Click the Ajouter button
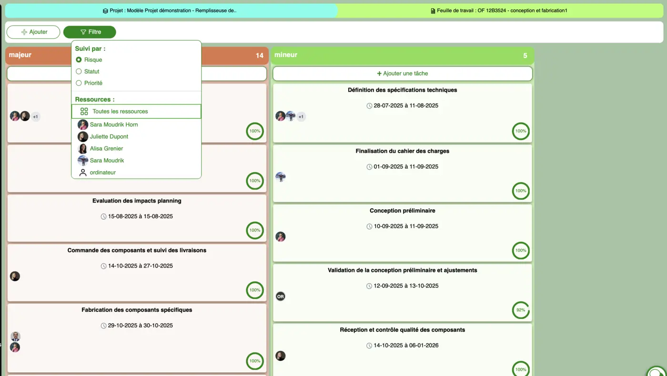 (x=33, y=32)
